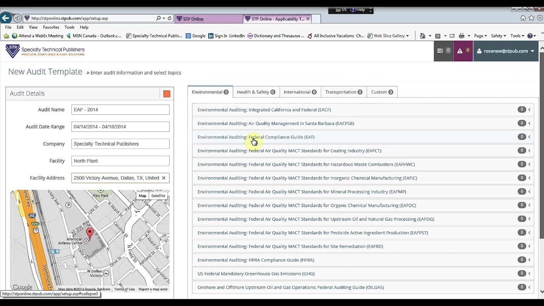Close the STP Online - Applicability tab
The width and height of the screenshot is (544, 306).
(x=308, y=19)
